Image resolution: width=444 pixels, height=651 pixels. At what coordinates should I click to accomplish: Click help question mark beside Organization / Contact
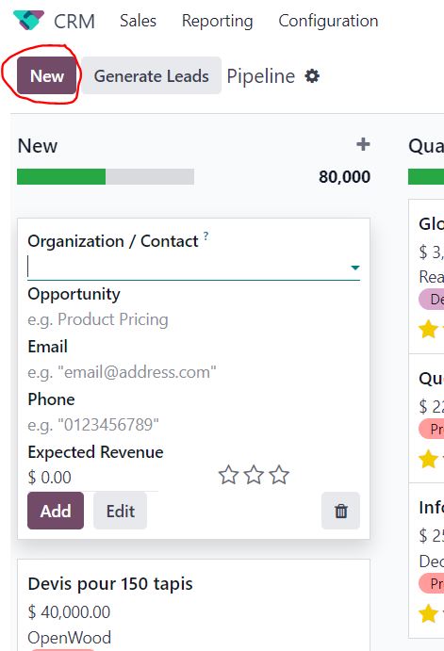click(206, 236)
